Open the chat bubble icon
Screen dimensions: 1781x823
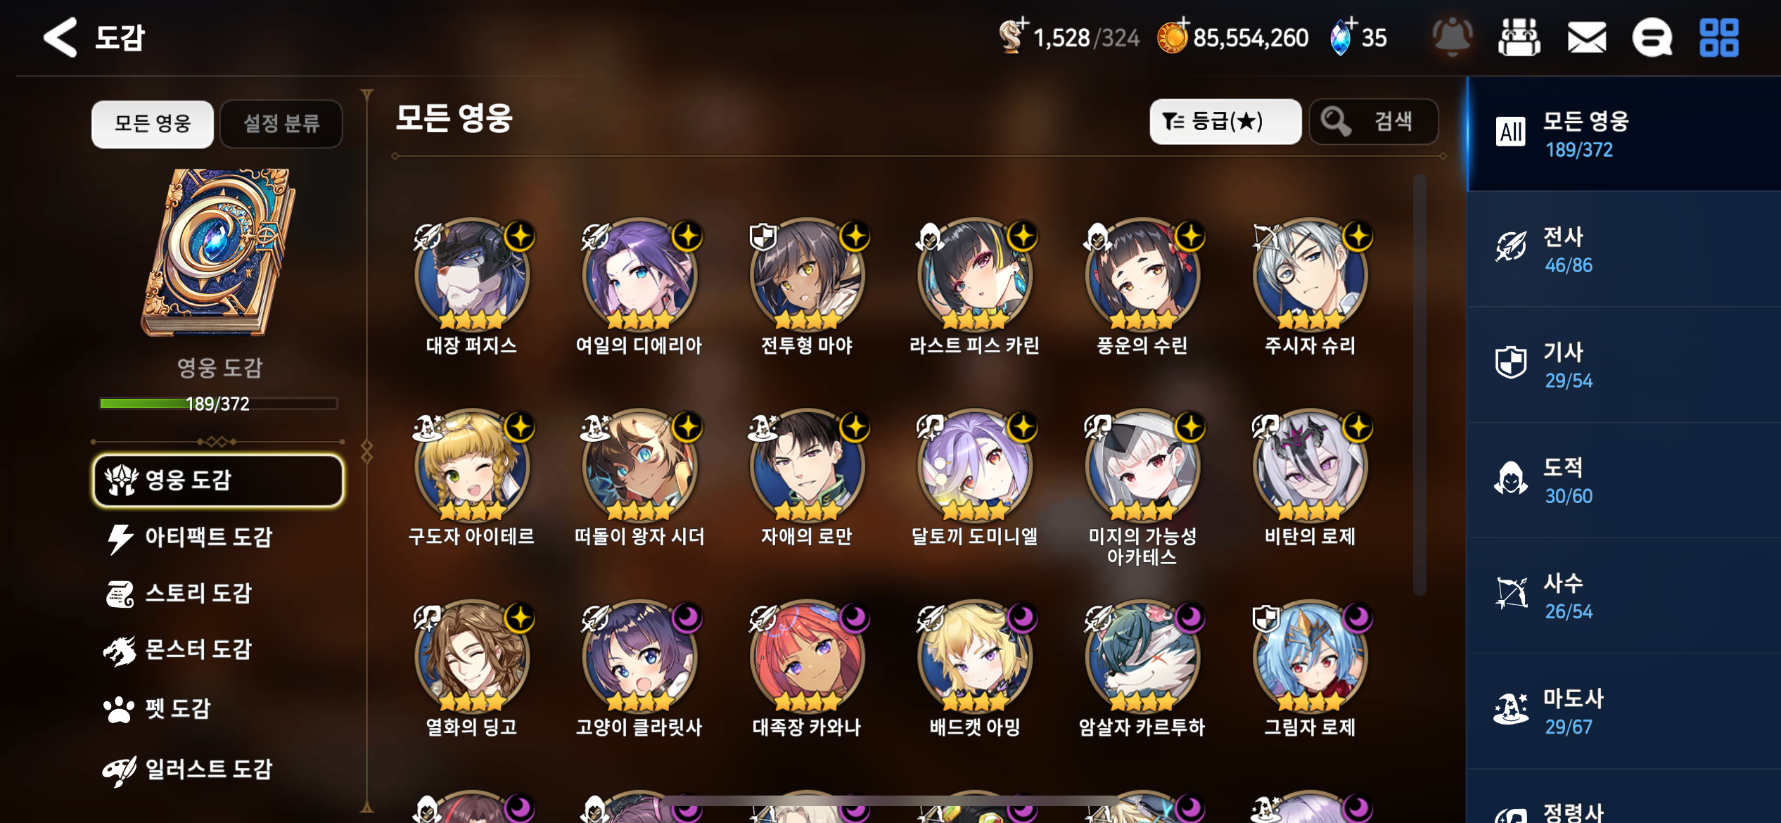(1652, 37)
